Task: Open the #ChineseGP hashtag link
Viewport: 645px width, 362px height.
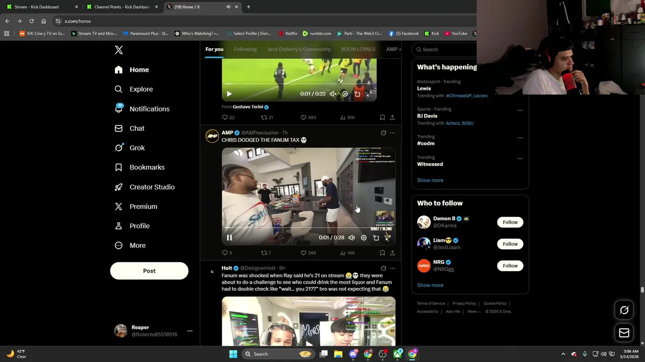Action: tap(459, 96)
